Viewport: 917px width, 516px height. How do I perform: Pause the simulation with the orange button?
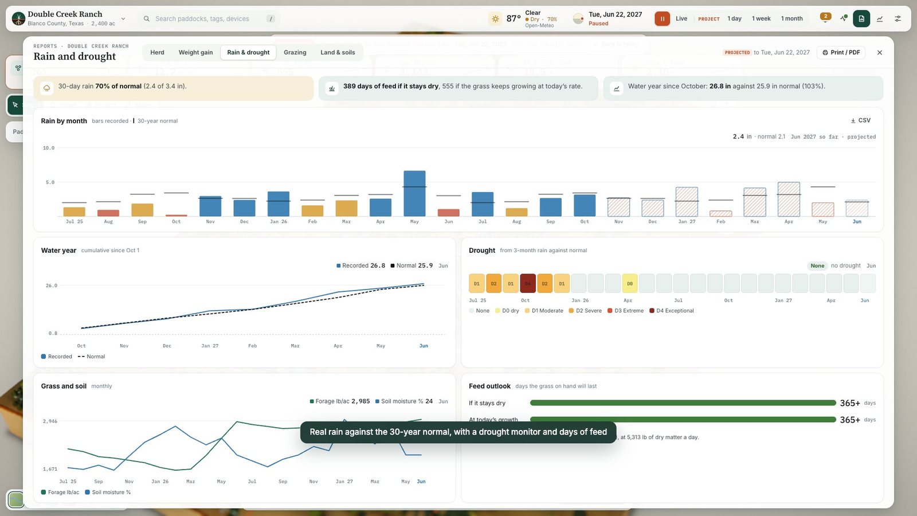[x=662, y=18]
